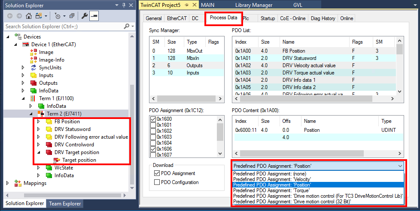Select the Outputs row in Sync Manager

click(187, 65)
